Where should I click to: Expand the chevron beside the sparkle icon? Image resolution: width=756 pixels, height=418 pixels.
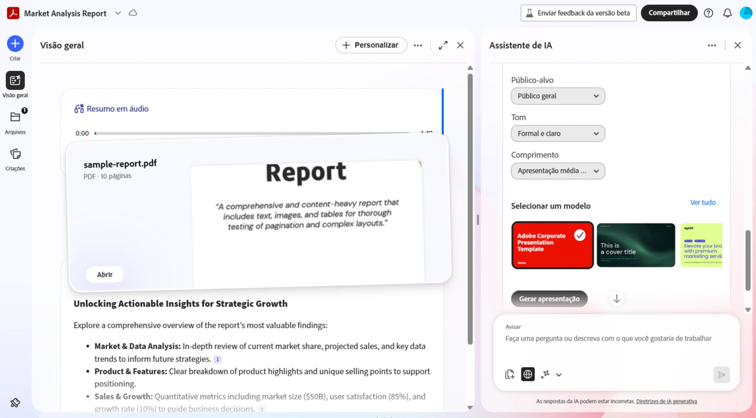(x=559, y=375)
